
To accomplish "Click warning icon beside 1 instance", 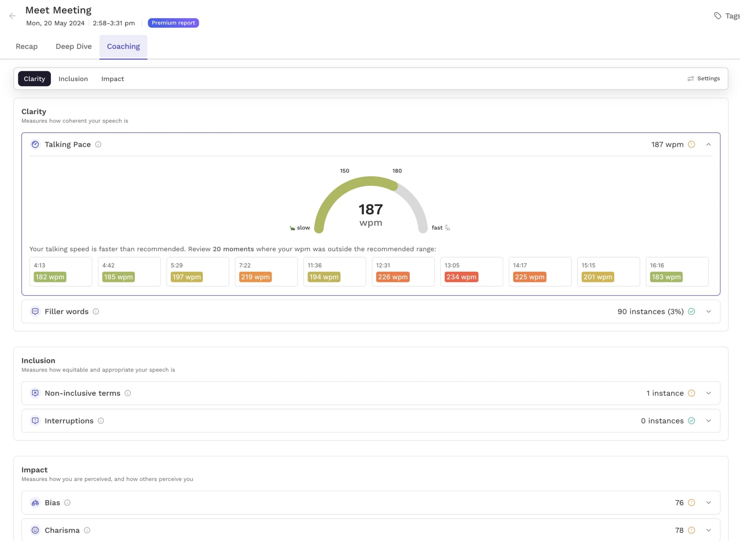I will pos(691,393).
